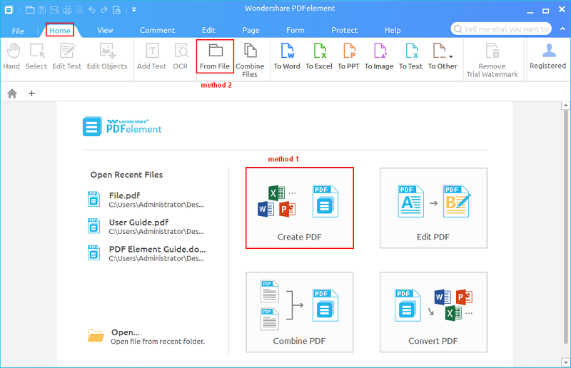Click Remove Trial Watermark
This screenshot has height=368, width=571.
coord(492,60)
